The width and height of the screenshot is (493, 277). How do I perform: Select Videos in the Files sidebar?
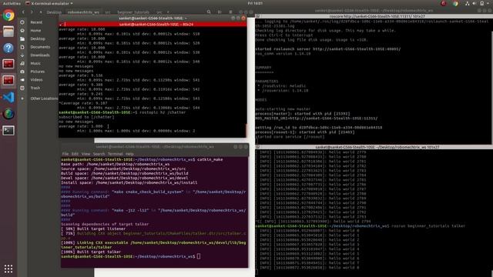(36, 80)
